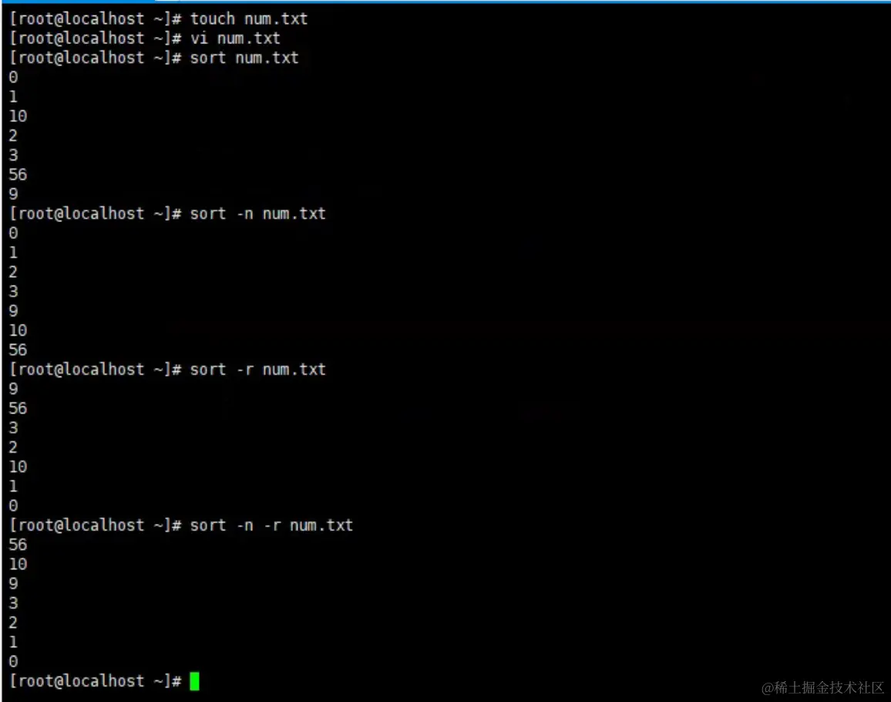The height and width of the screenshot is (702, 891).
Task: Click the 'sort -n -r num.txt' command
Action: [271, 525]
